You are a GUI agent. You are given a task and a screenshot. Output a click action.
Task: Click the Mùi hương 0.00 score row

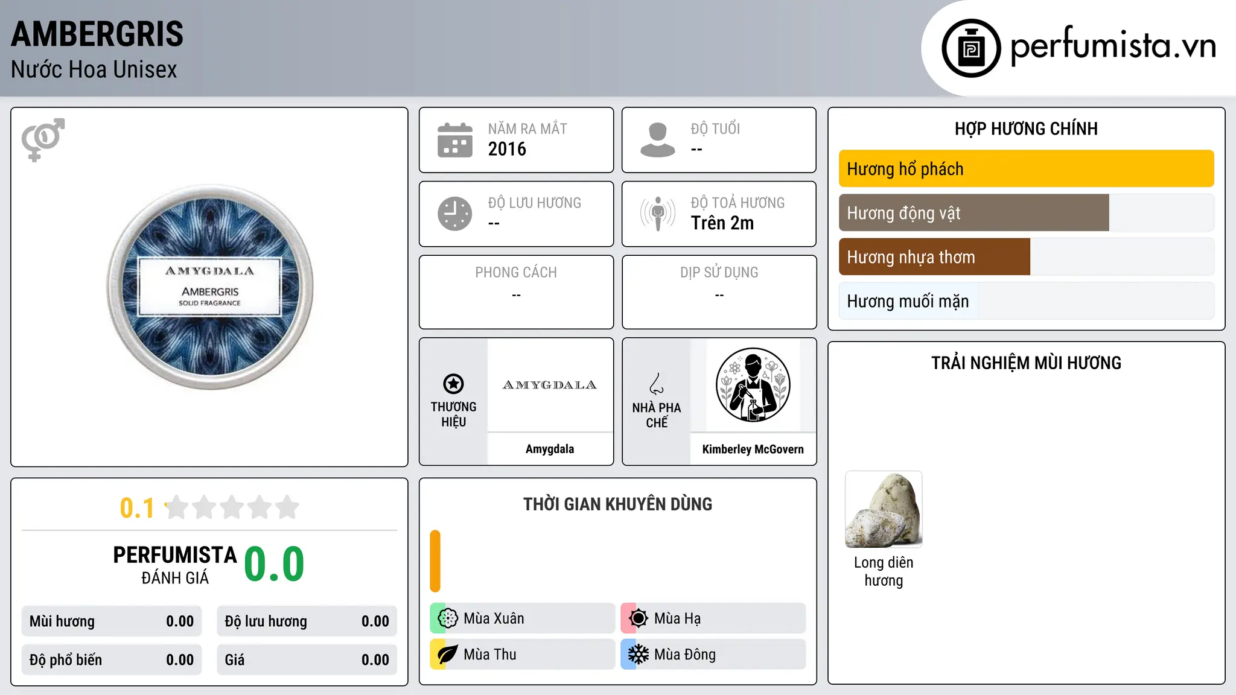112,621
